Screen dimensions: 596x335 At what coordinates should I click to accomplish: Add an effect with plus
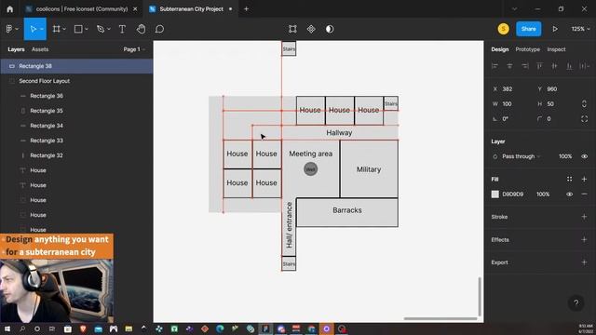coord(584,240)
